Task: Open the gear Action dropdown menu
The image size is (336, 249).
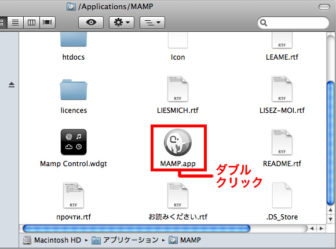Action: click(122, 23)
